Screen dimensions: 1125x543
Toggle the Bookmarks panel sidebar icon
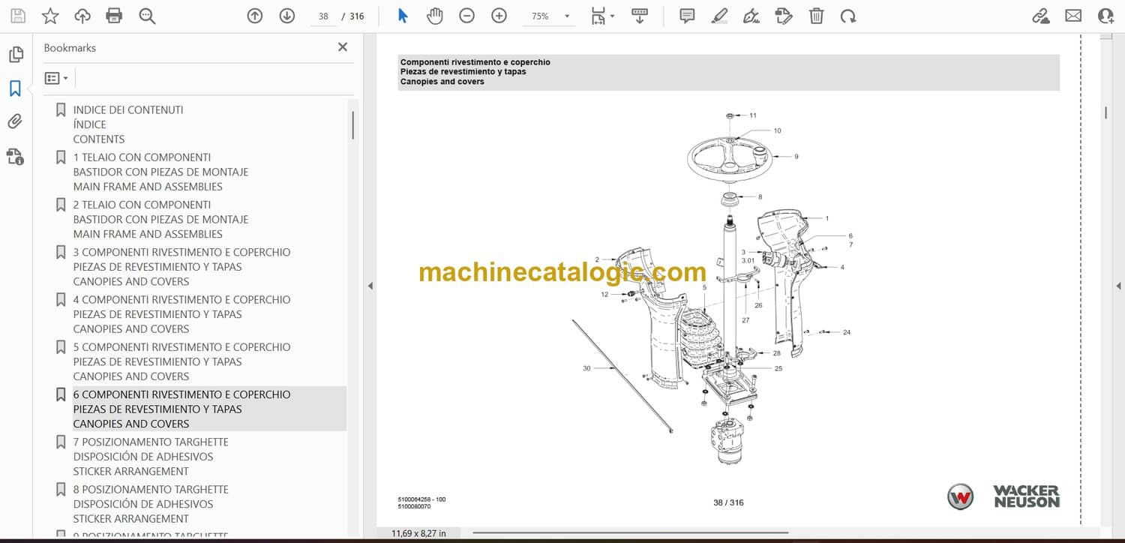pyautogui.click(x=15, y=88)
